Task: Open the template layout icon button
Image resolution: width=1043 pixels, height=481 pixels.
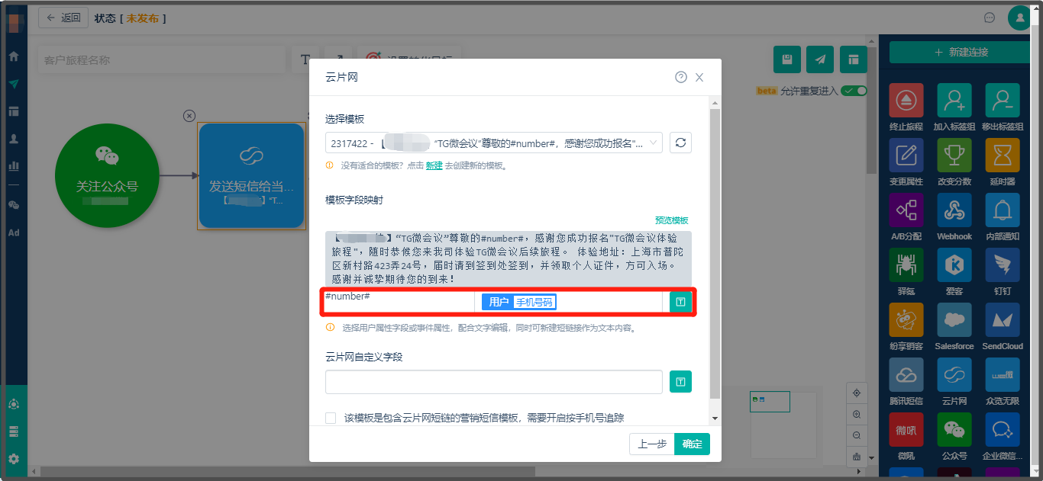Action: click(x=854, y=59)
